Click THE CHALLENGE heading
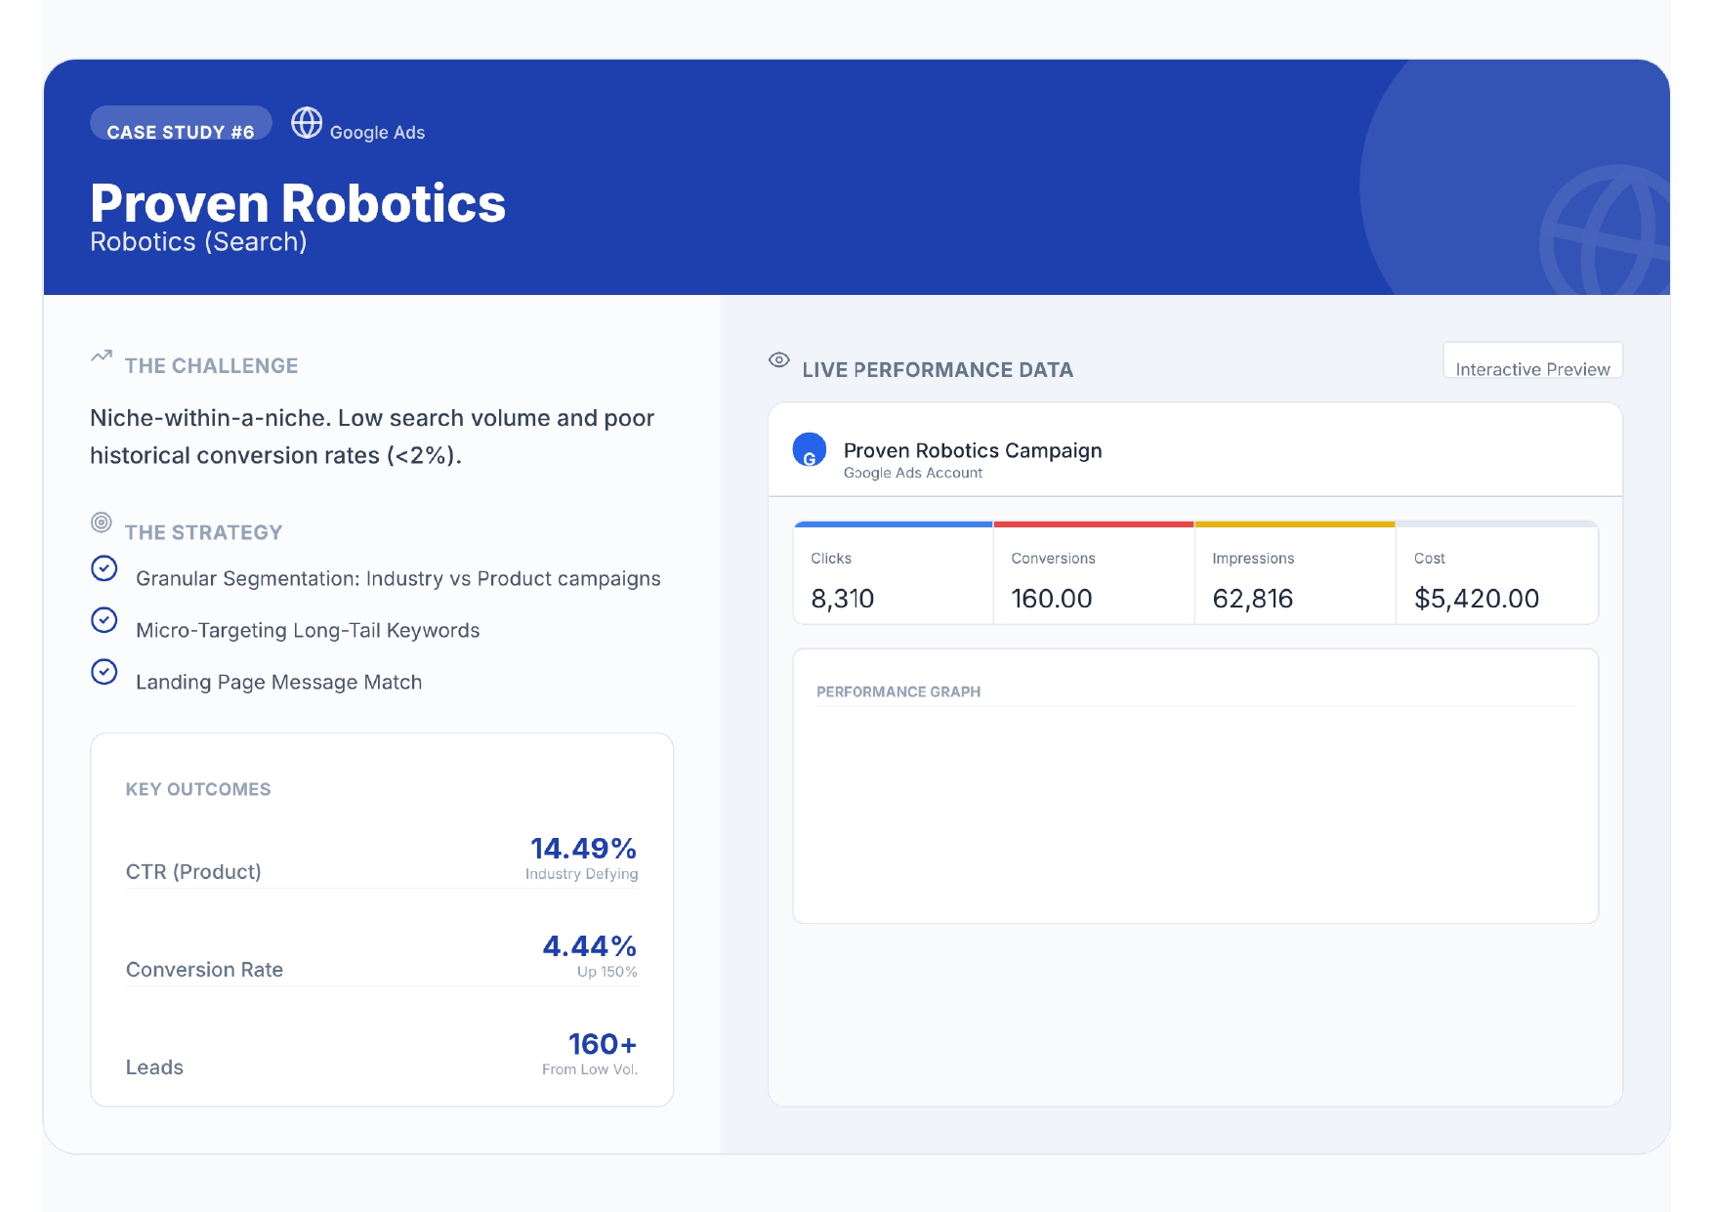Viewport: 1713px width, 1212px height. [211, 366]
